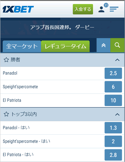The height and width of the screenshot is (162, 125).
Task: Click the アラブ首長国連邦。ダービー event title
Action: (x=62, y=27)
